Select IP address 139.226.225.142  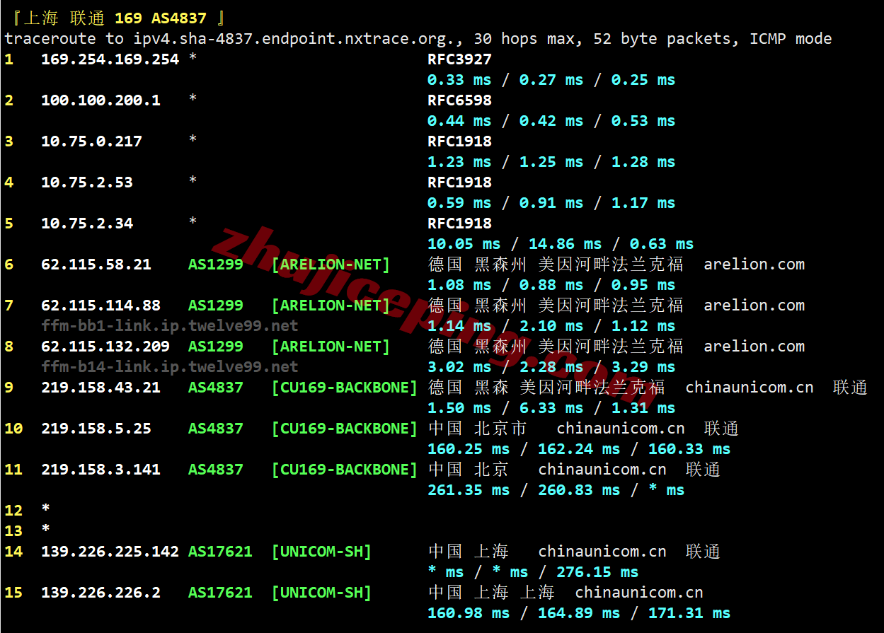pos(110,552)
